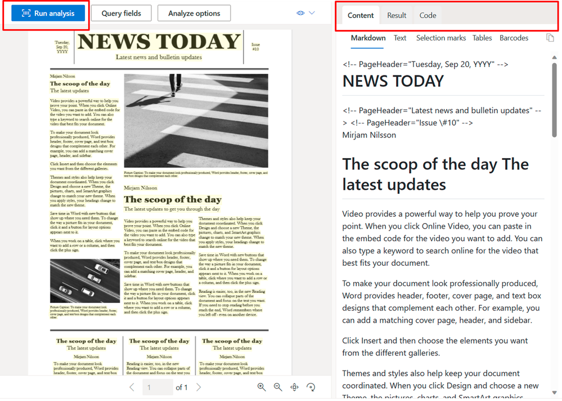Expand the chevron next to eye icon
This screenshot has height=401, width=562.
point(312,13)
